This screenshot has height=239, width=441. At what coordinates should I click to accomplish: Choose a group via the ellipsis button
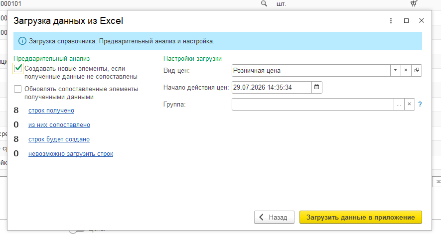(x=399, y=105)
